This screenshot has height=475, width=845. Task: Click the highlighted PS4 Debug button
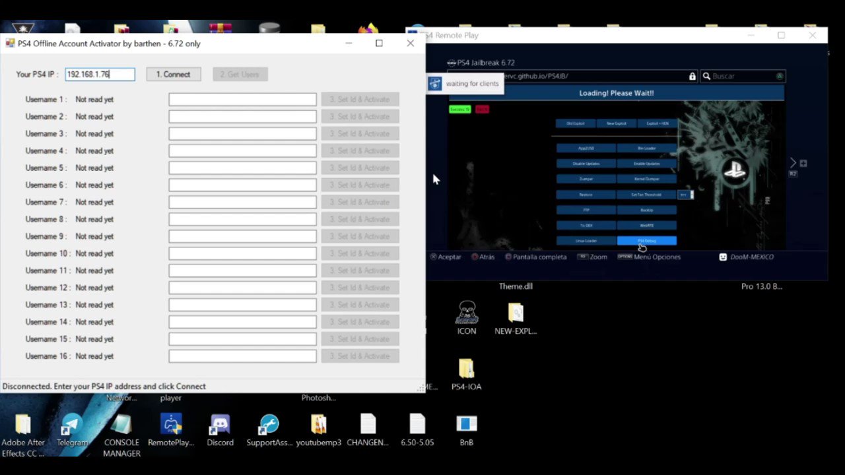[646, 241]
